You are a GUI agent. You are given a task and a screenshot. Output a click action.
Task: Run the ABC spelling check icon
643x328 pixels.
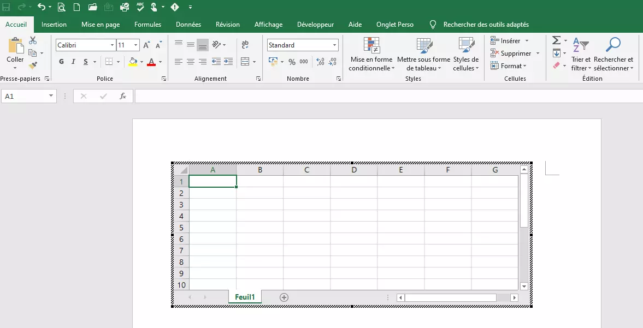[140, 7]
